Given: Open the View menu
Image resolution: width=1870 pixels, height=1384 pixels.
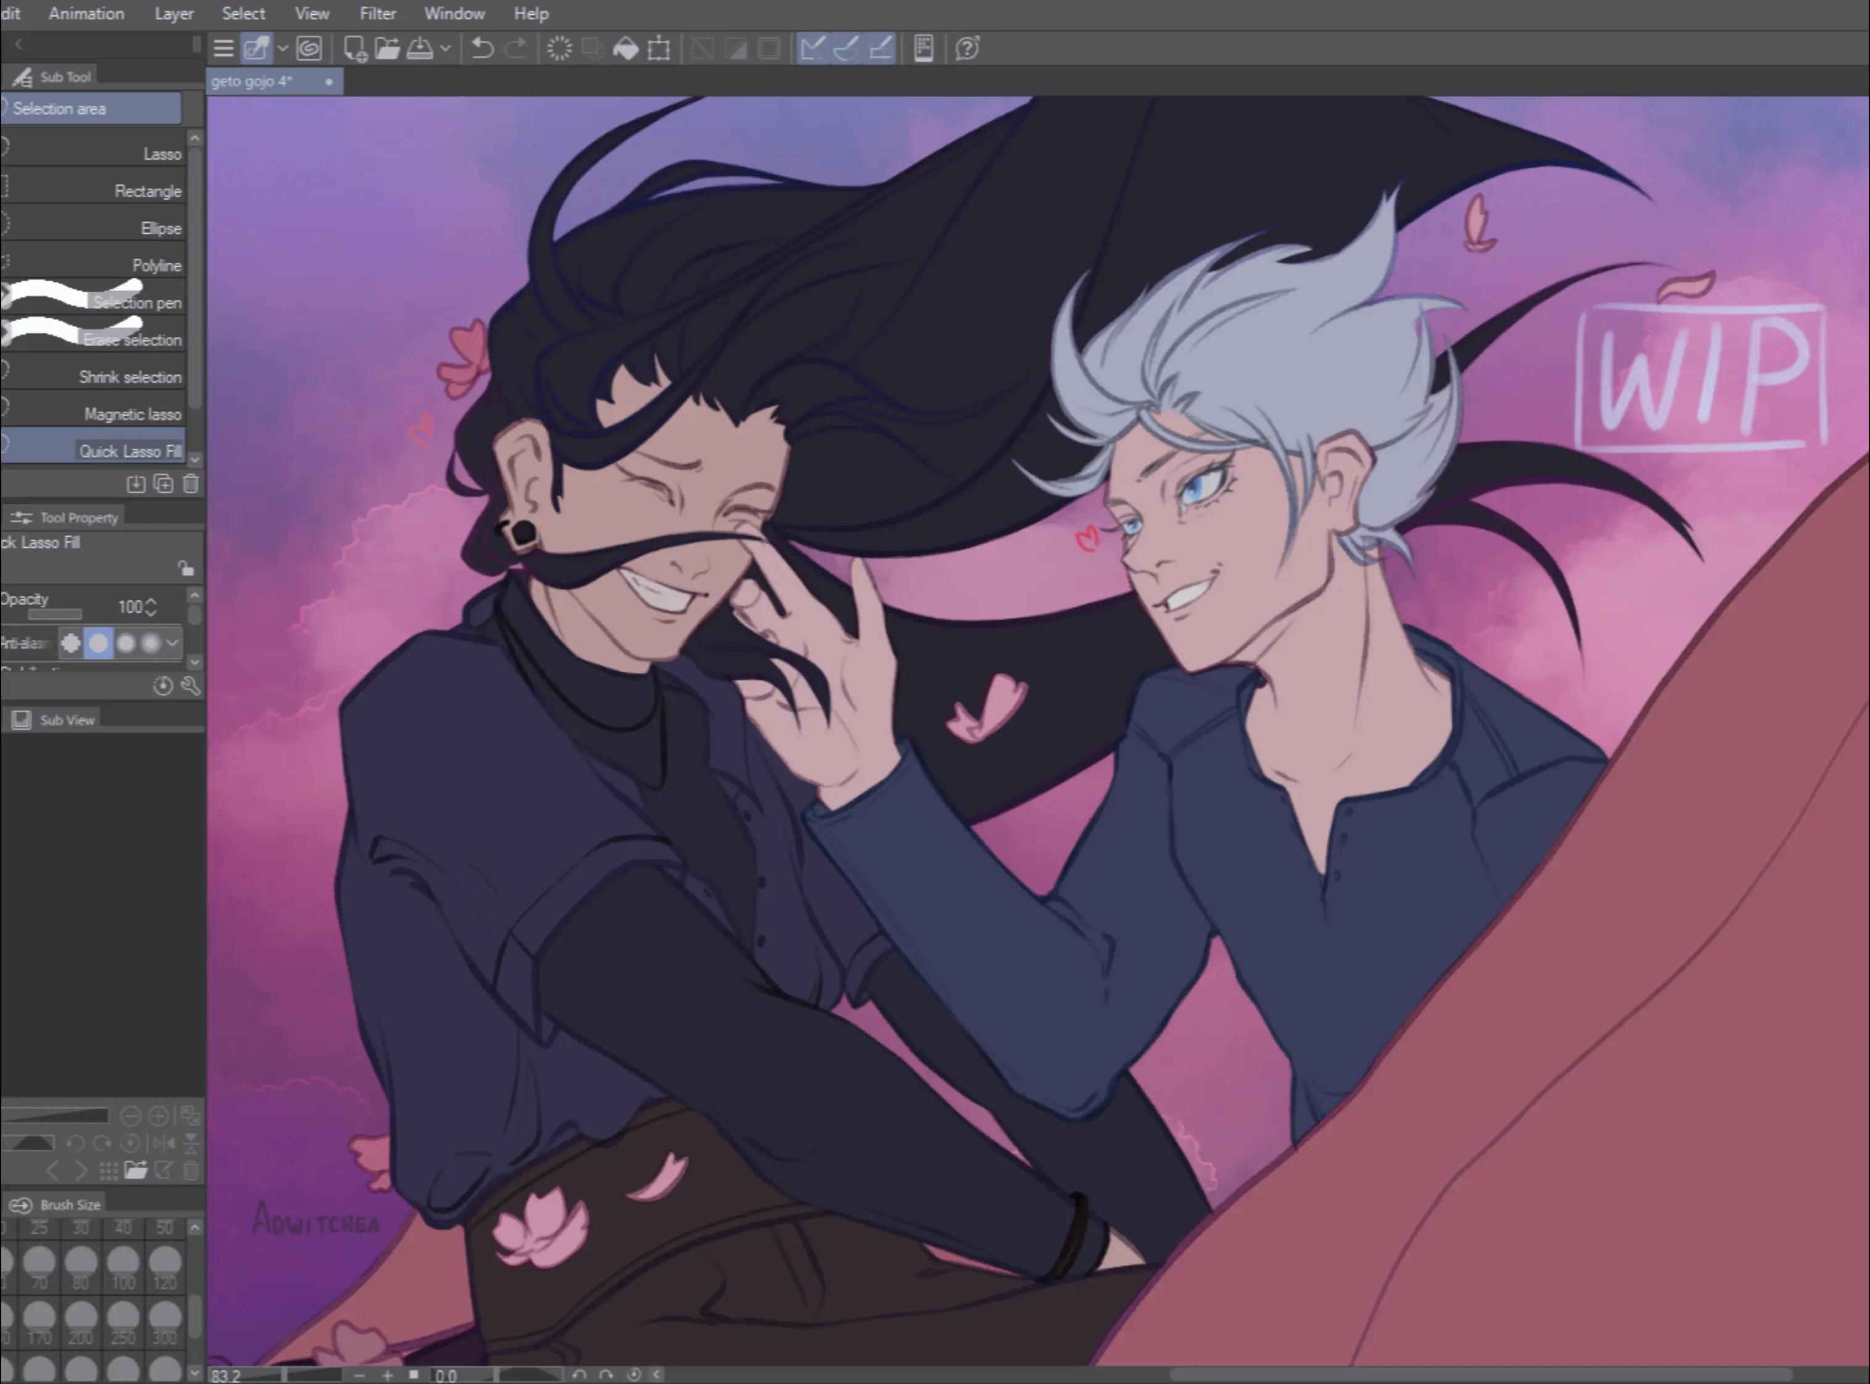Looking at the screenshot, I should tap(311, 14).
